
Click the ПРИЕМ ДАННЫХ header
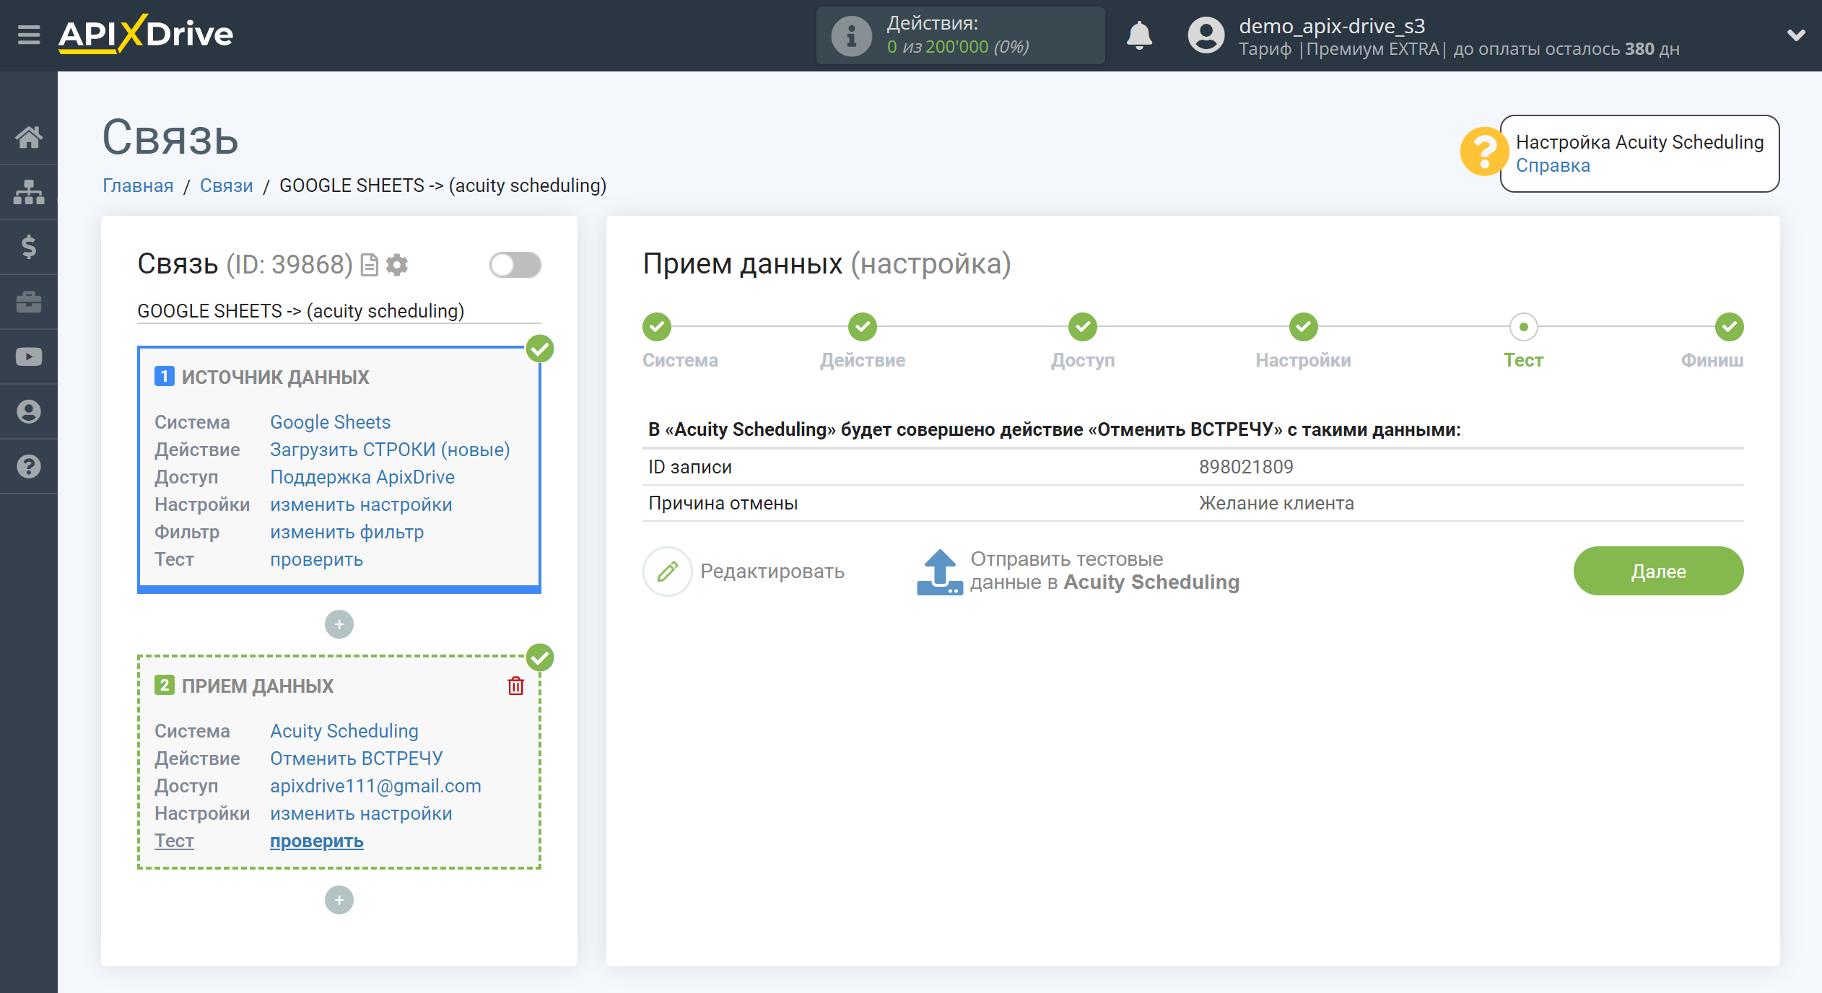coord(258,686)
